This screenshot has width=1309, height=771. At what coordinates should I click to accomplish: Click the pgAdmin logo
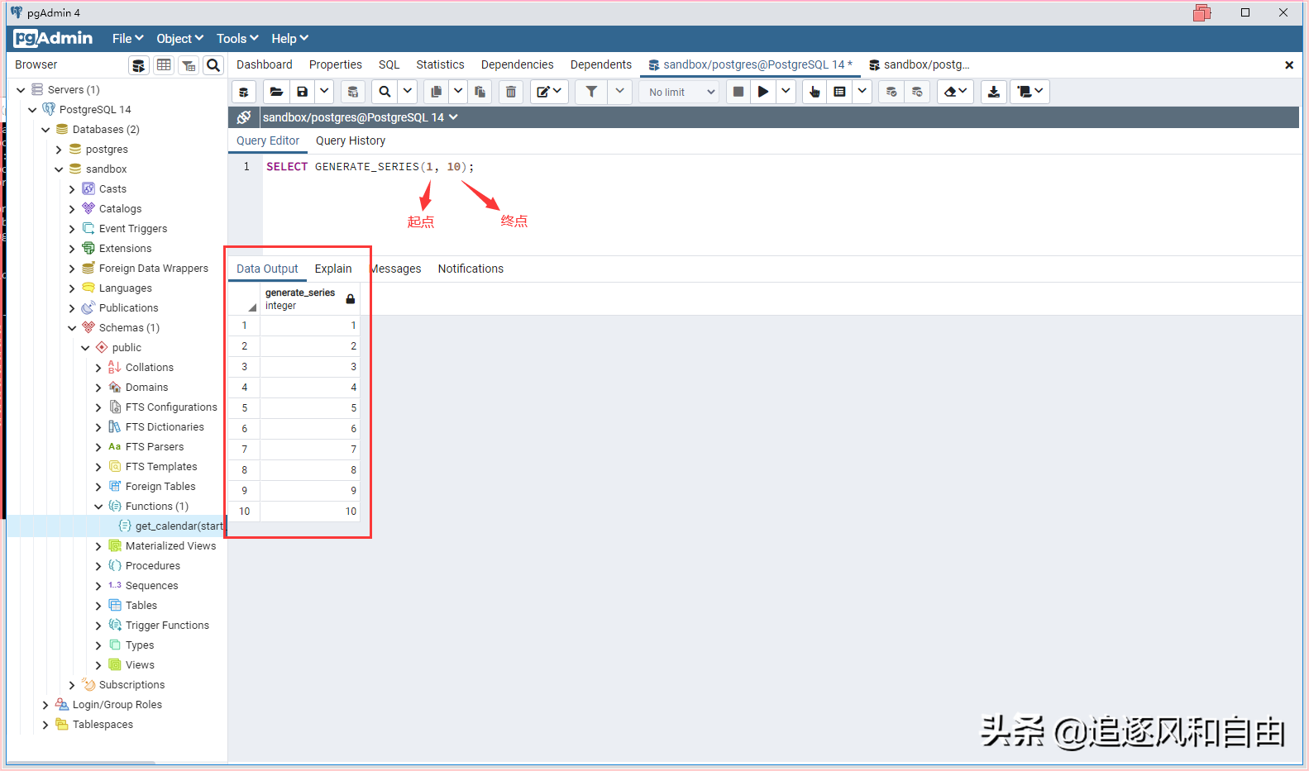(53, 38)
